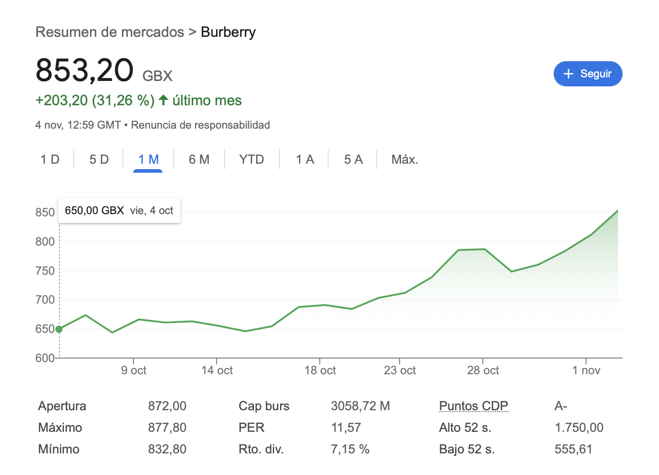The width and height of the screenshot is (659, 475).
Task: Select the 5 A range tab
Action: coord(353,159)
